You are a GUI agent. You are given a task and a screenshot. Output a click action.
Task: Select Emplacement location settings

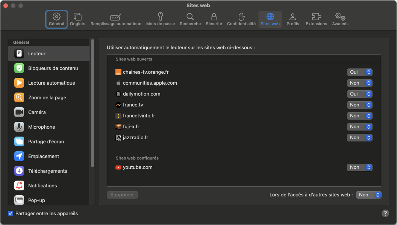(x=43, y=156)
